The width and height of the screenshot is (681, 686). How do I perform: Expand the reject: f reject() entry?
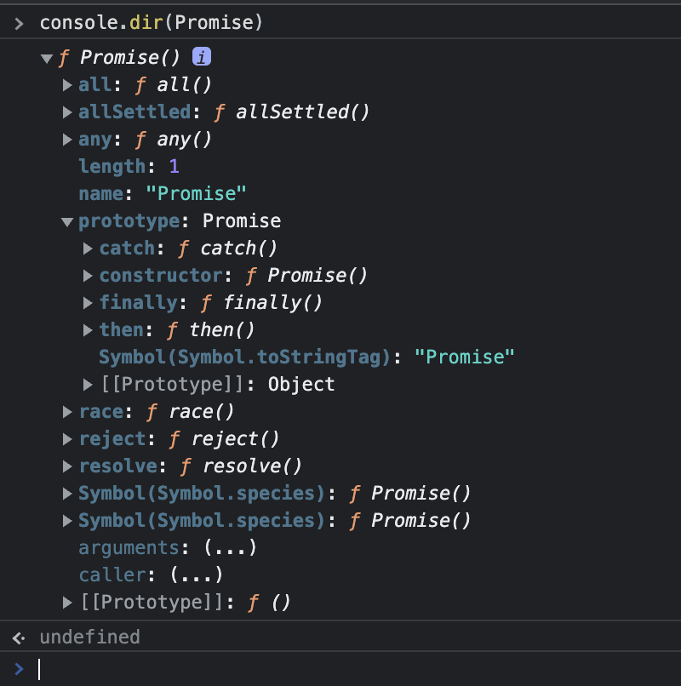(67, 439)
